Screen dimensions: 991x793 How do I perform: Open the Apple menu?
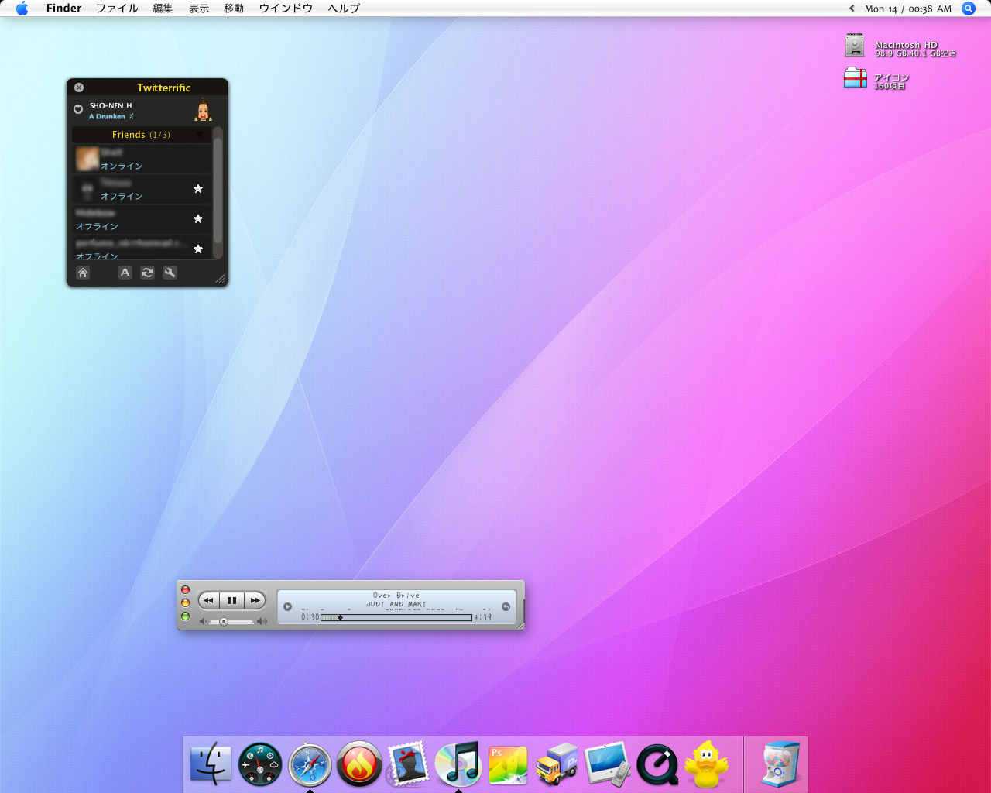click(22, 9)
